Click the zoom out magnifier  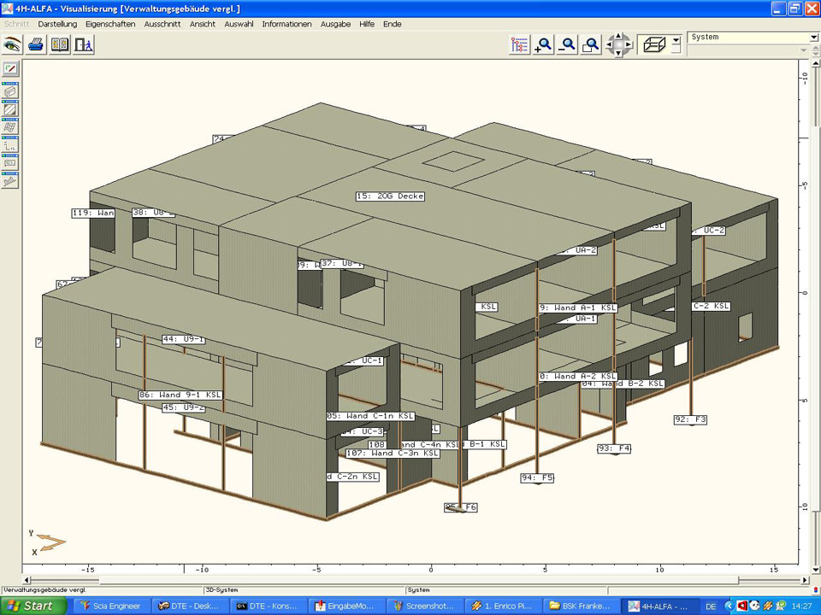[567, 45]
